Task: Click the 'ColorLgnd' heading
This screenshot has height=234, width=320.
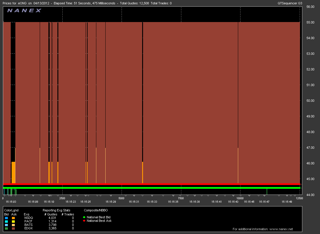Action: (11, 210)
